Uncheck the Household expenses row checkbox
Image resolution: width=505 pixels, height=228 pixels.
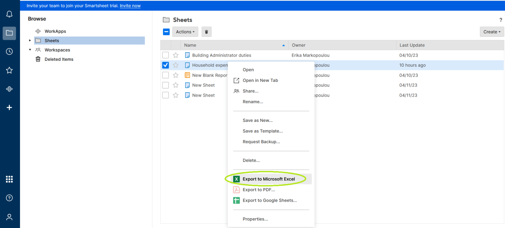(165, 65)
